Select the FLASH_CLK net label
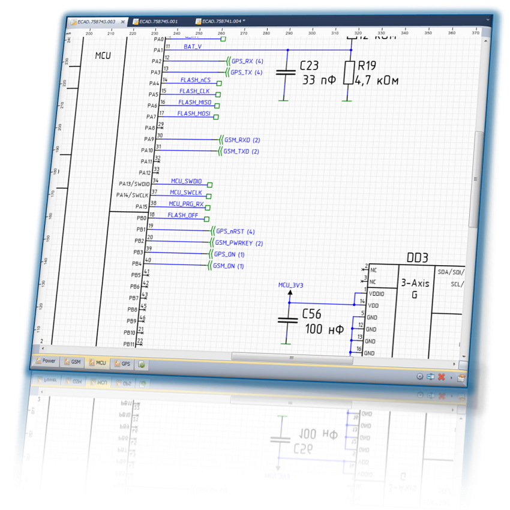 pyautogui.click(x=194, y=91)
